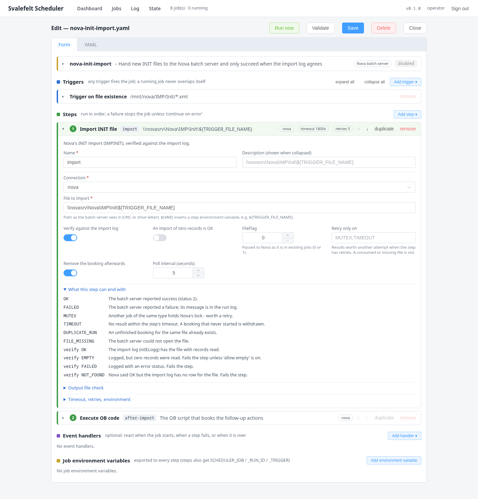Increment the FileFlag value

(288, 235)
